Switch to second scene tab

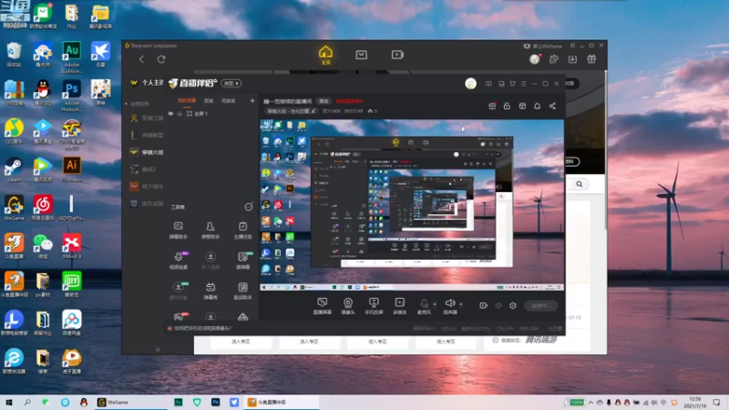[x=209, y=100]
